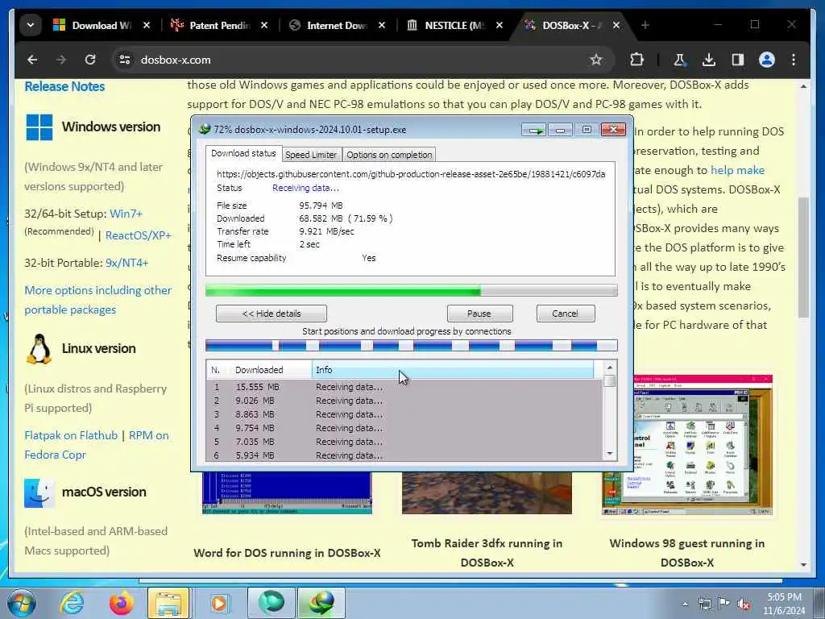Select connection row with 7.035 MB
The height and width of the screenshot is (619, 825).
[x=404, y=442]
